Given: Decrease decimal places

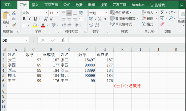Looking at the screenshot, I should click(97, 25).
